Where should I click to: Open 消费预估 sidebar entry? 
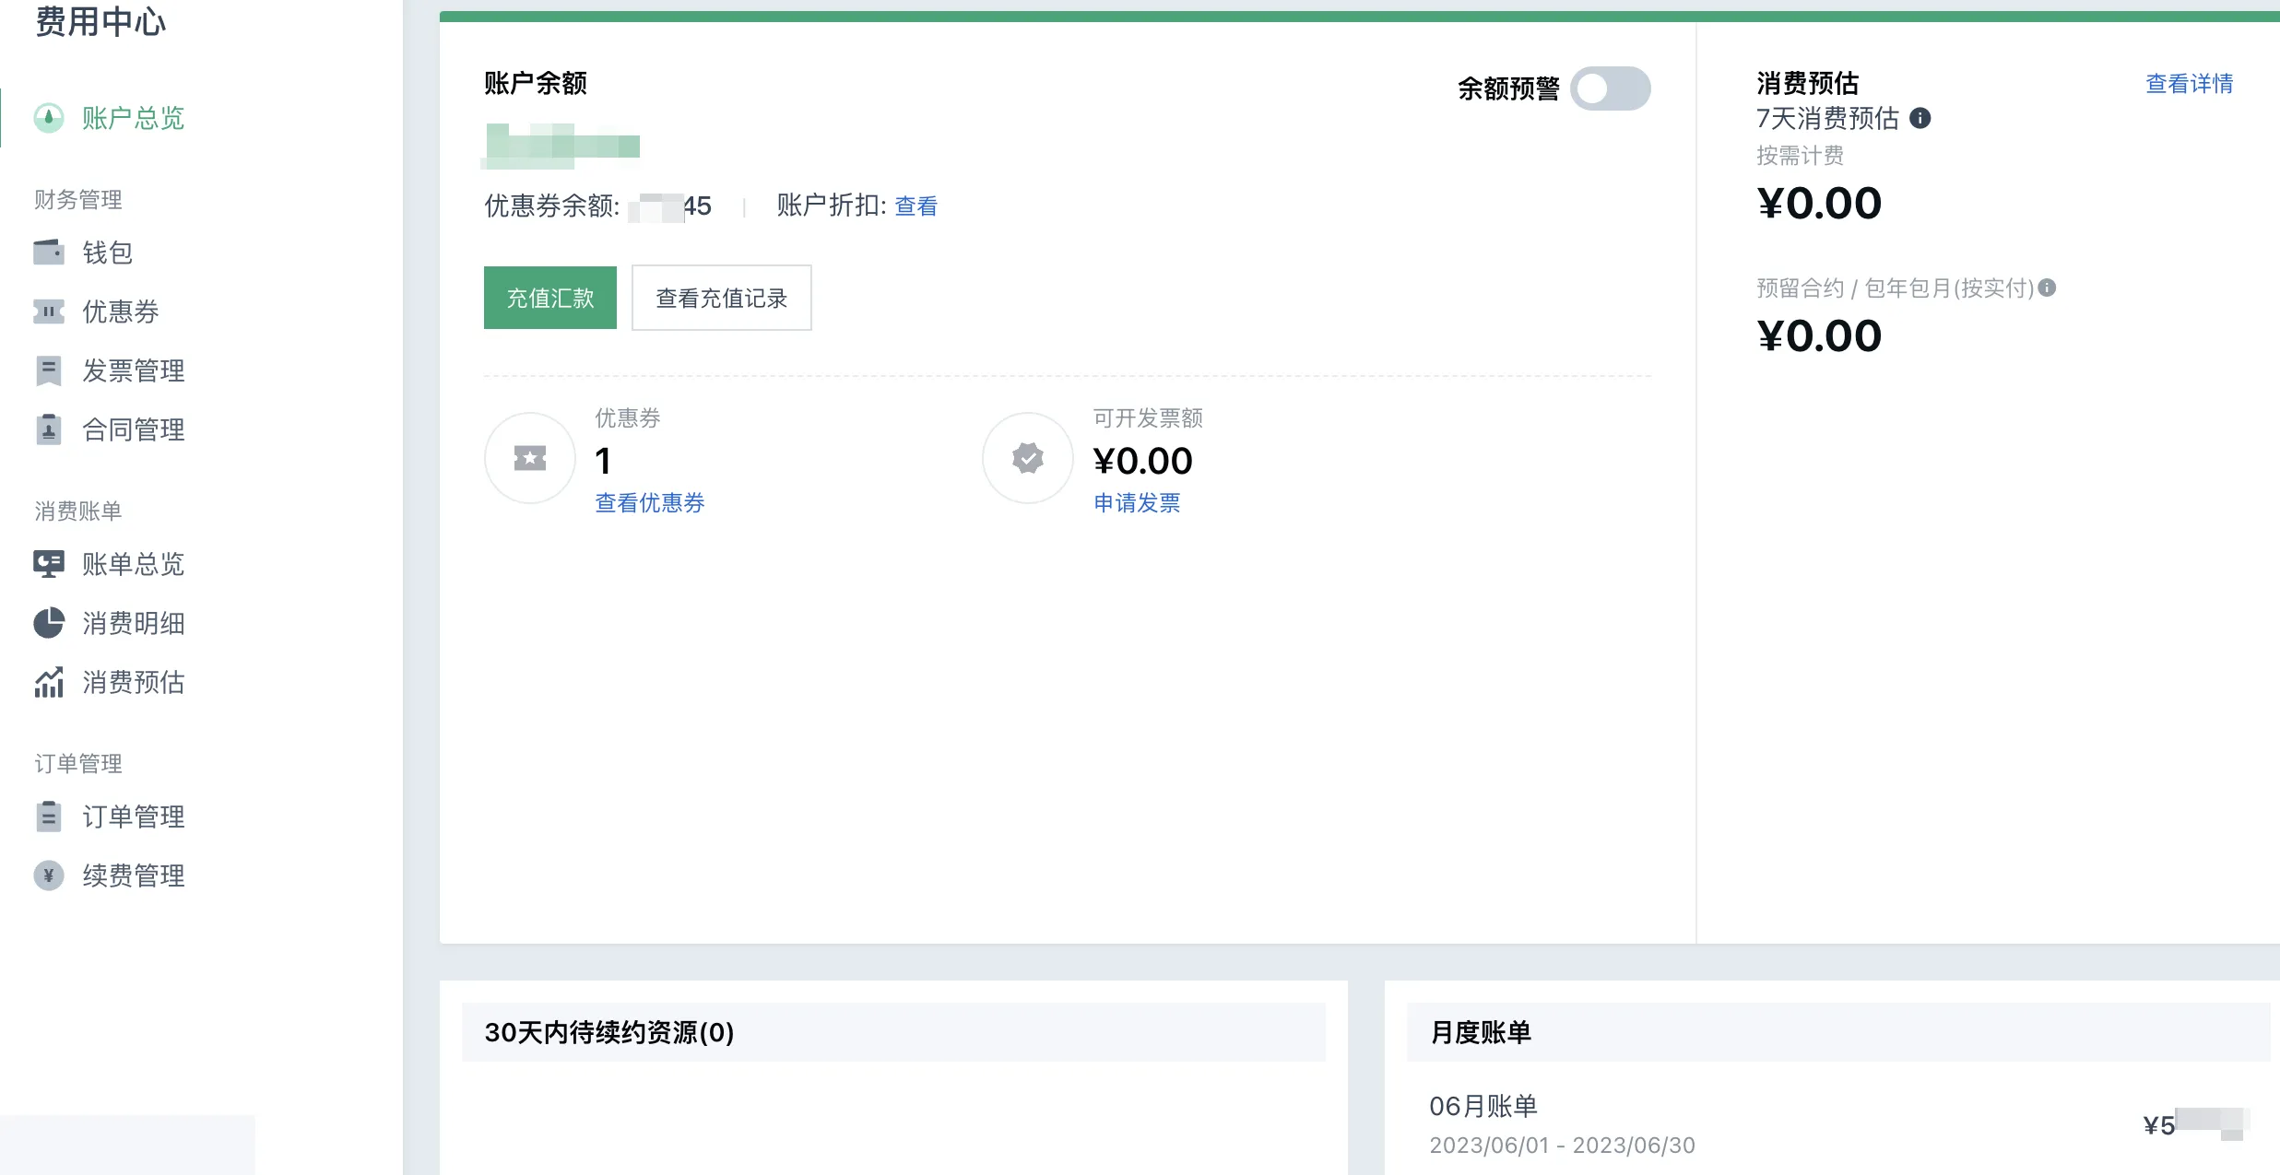pos(134,682)
